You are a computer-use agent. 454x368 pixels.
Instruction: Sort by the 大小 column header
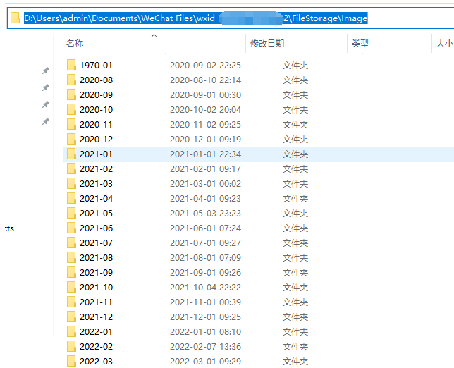[x=444, y=44]
